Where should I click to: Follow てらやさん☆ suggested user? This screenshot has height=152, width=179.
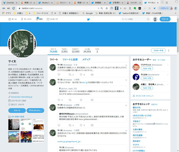147,68
